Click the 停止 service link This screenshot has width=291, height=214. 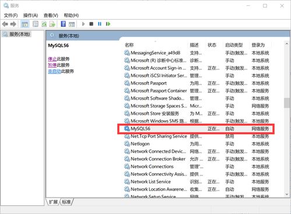pyautogui.click(x=52, y=59)
